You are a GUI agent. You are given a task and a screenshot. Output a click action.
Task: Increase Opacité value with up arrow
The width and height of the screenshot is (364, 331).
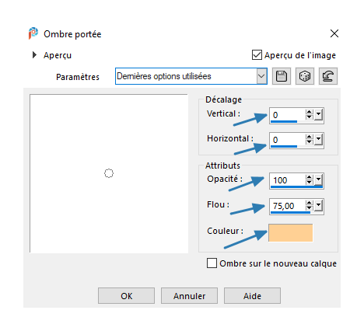(x=309, y=177)
